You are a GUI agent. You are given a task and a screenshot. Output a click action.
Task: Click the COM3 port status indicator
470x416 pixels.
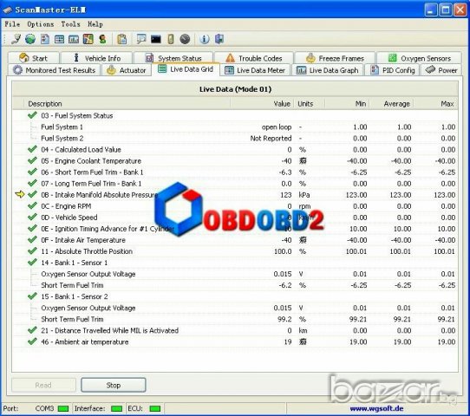click(x=63, y=408)
